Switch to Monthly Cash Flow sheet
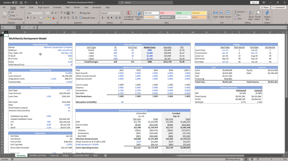Image resolution: width=288 pixels, height=161 pixels. pyautogui.click(x=38, y=155)
